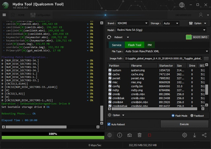211x149 pixels.
Task: Select the Flash Mode radio button
Action: (x=173, y=115)
